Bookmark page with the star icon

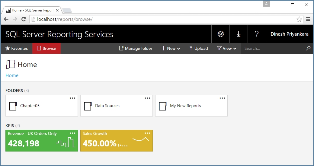(x=299, y=19)
